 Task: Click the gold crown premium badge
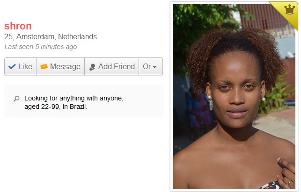(290, 10)
